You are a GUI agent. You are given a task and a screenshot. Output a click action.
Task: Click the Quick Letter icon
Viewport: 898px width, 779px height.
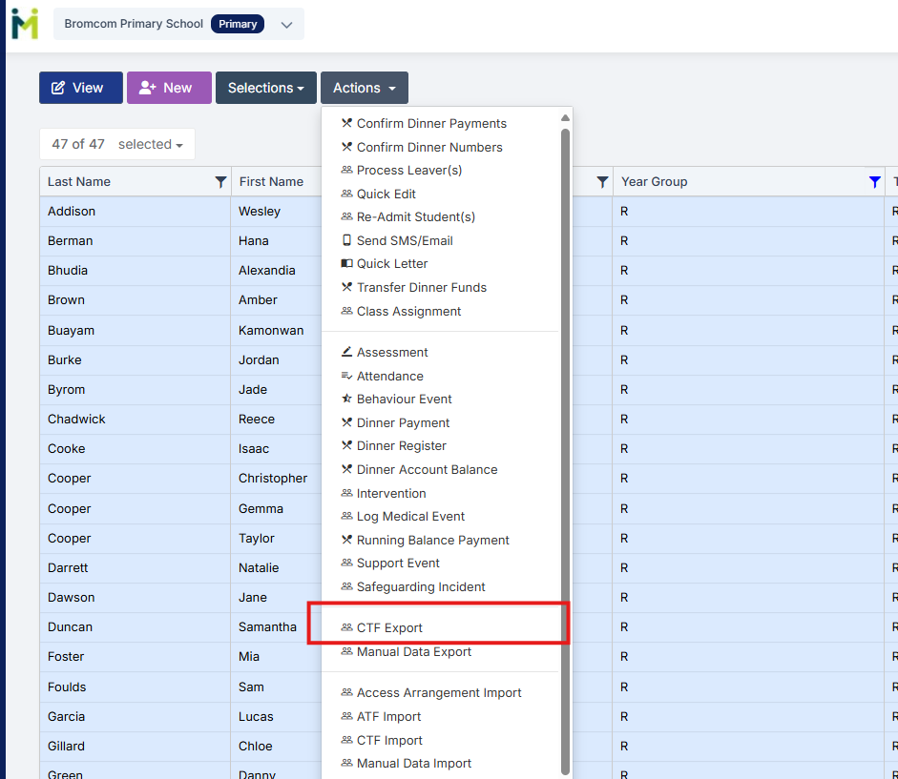coord(346,264)
